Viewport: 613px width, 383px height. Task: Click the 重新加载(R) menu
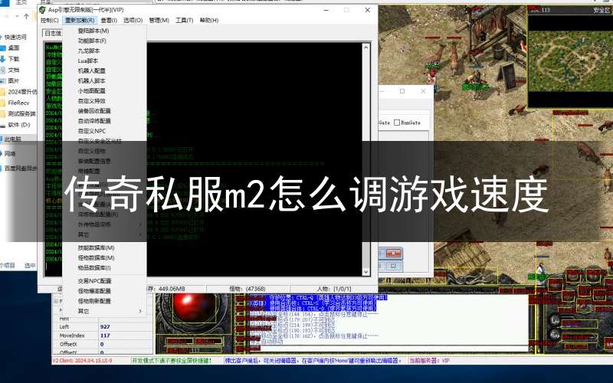click(80, 21)
